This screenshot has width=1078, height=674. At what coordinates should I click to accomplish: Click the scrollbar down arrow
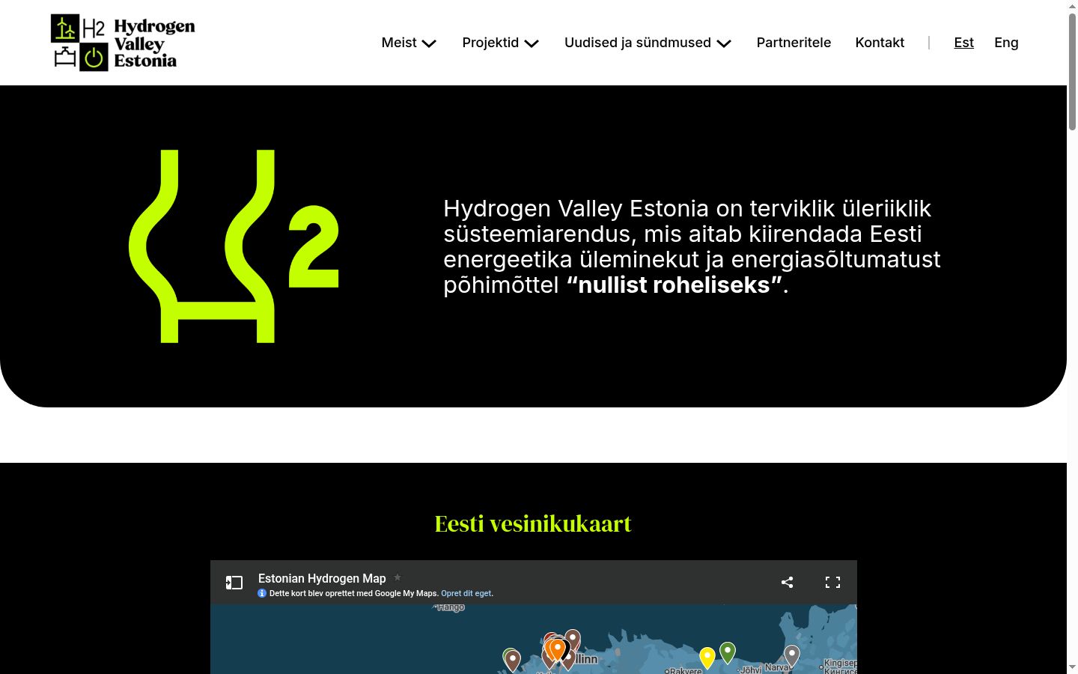(x=1072, y=667)
